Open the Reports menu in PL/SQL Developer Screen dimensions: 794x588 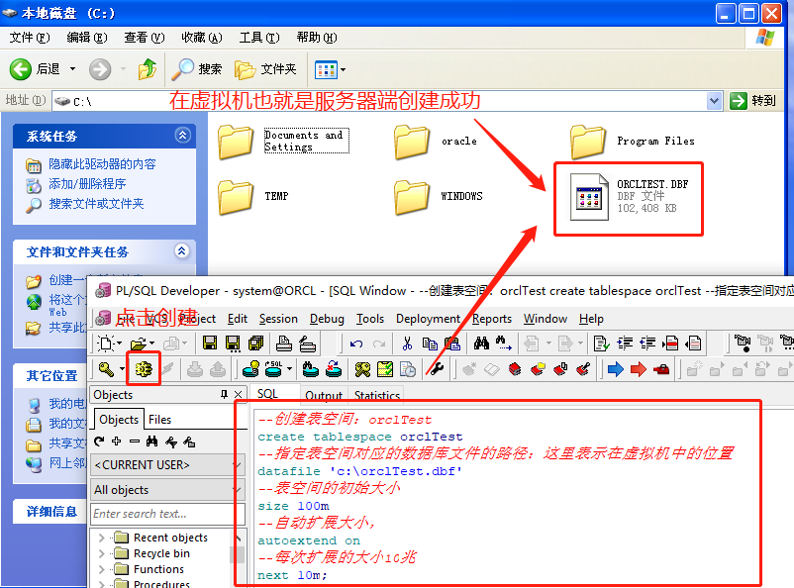coord(492,319)
